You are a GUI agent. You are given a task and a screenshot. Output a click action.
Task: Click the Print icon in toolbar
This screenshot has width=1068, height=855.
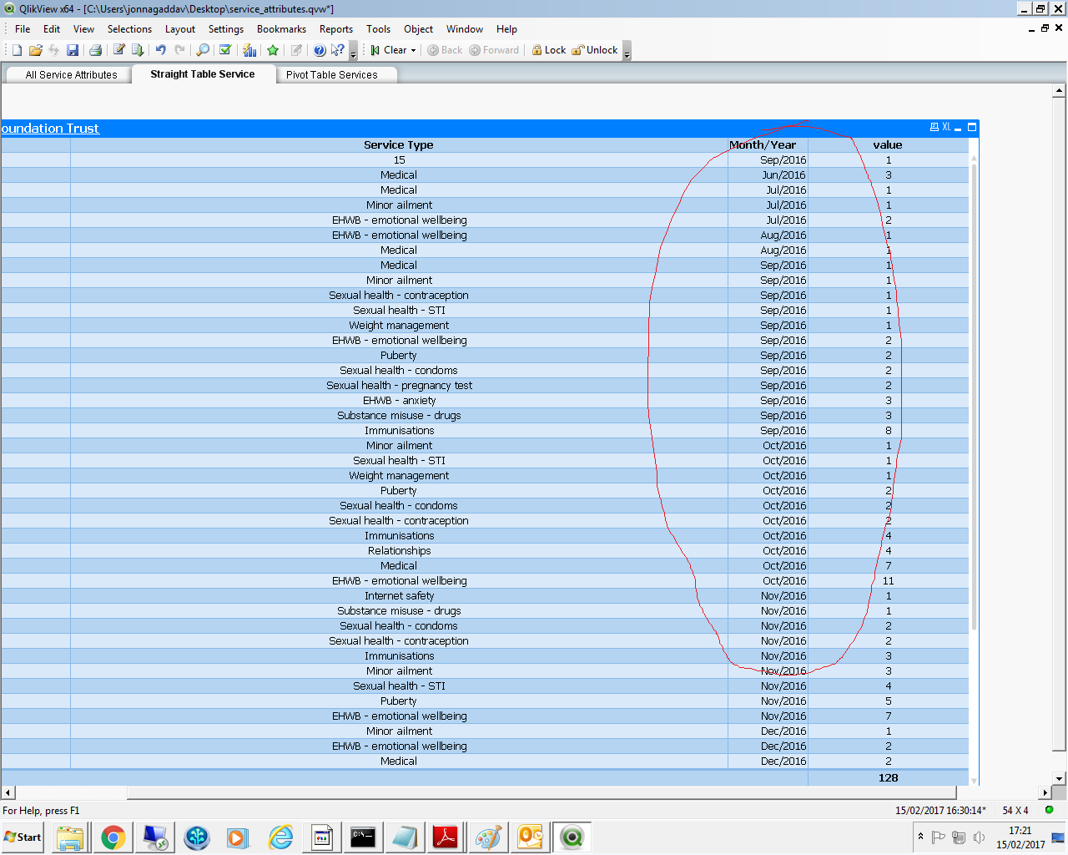[x=95, y=50]
